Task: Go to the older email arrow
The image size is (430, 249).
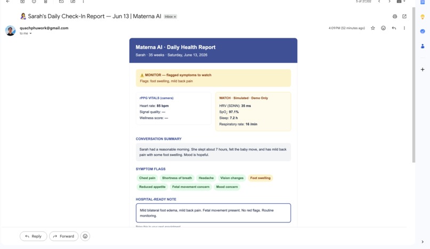Action: pos(389,2)
